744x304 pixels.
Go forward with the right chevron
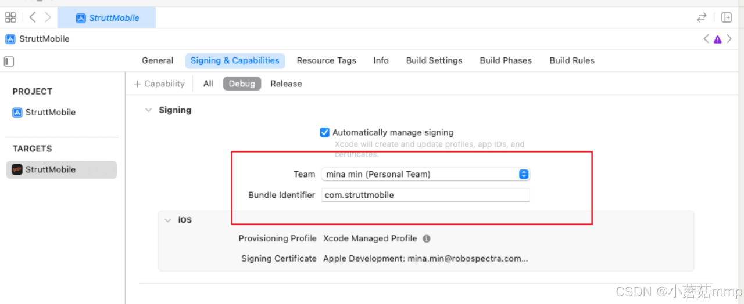48,17
